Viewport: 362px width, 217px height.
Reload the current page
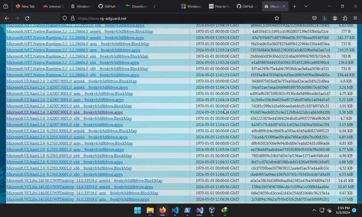(x=27, y=18)
